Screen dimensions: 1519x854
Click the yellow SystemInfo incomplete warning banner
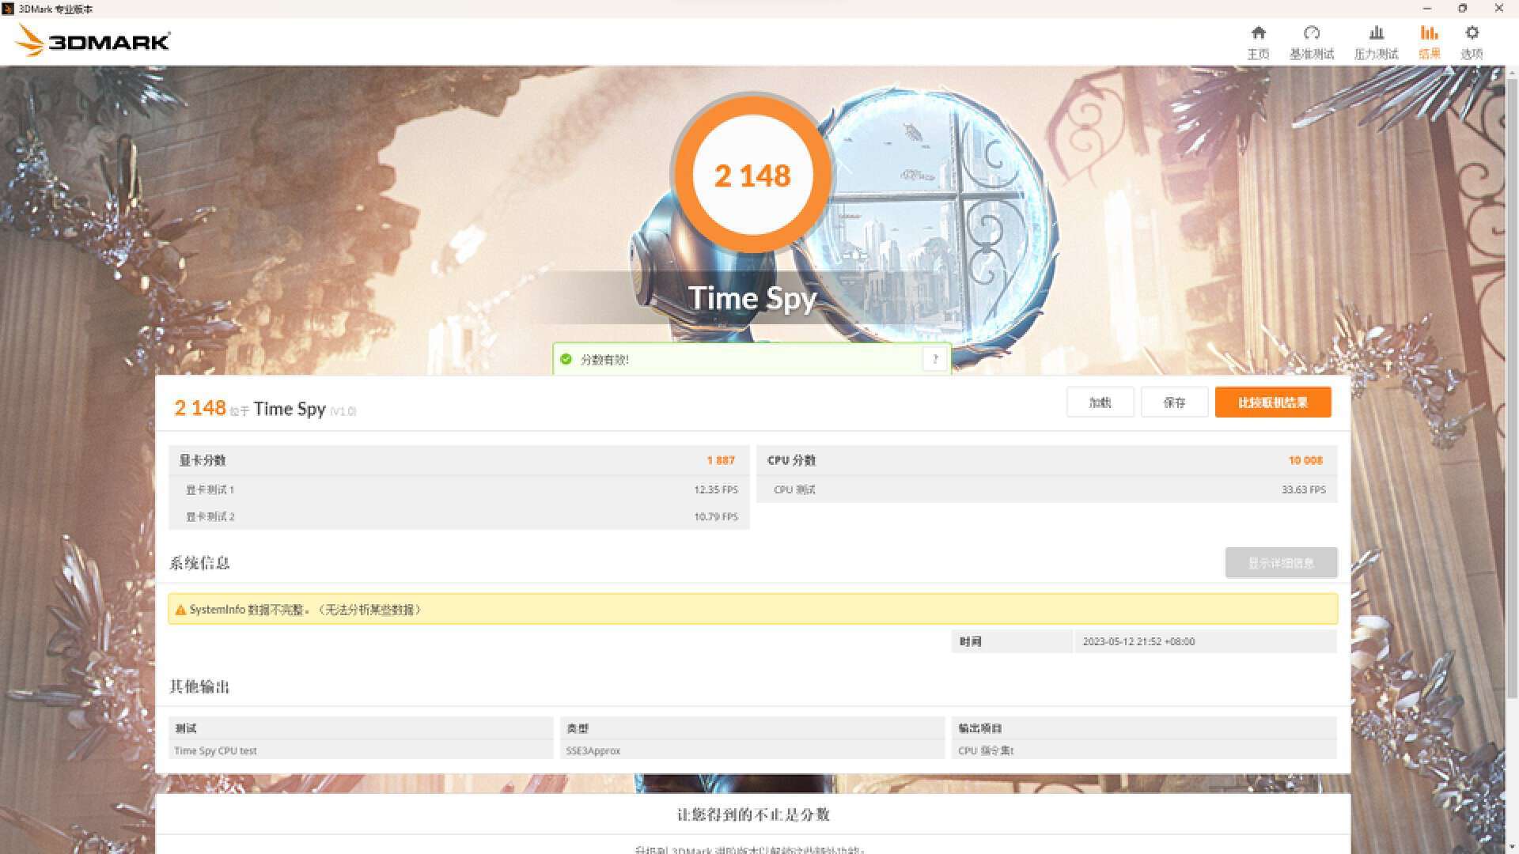pos(752,610)
